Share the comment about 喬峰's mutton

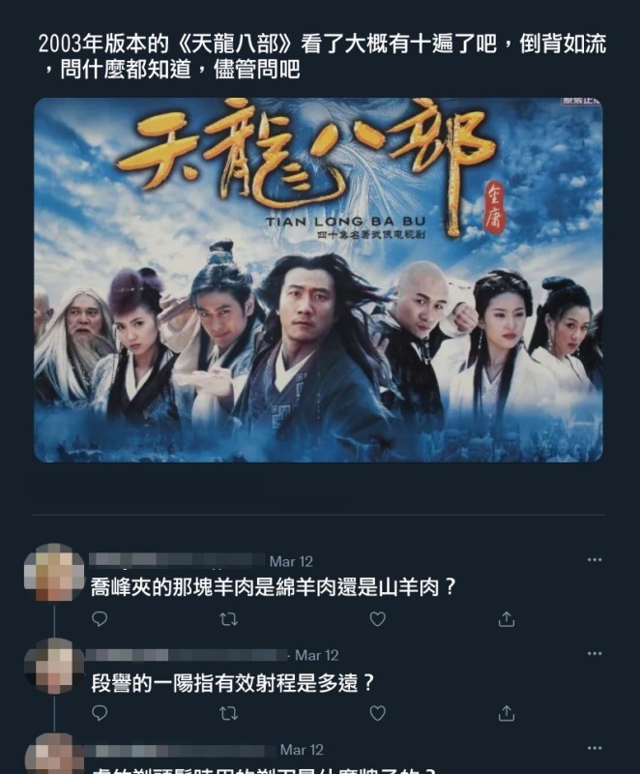click(x=507, y=619)
